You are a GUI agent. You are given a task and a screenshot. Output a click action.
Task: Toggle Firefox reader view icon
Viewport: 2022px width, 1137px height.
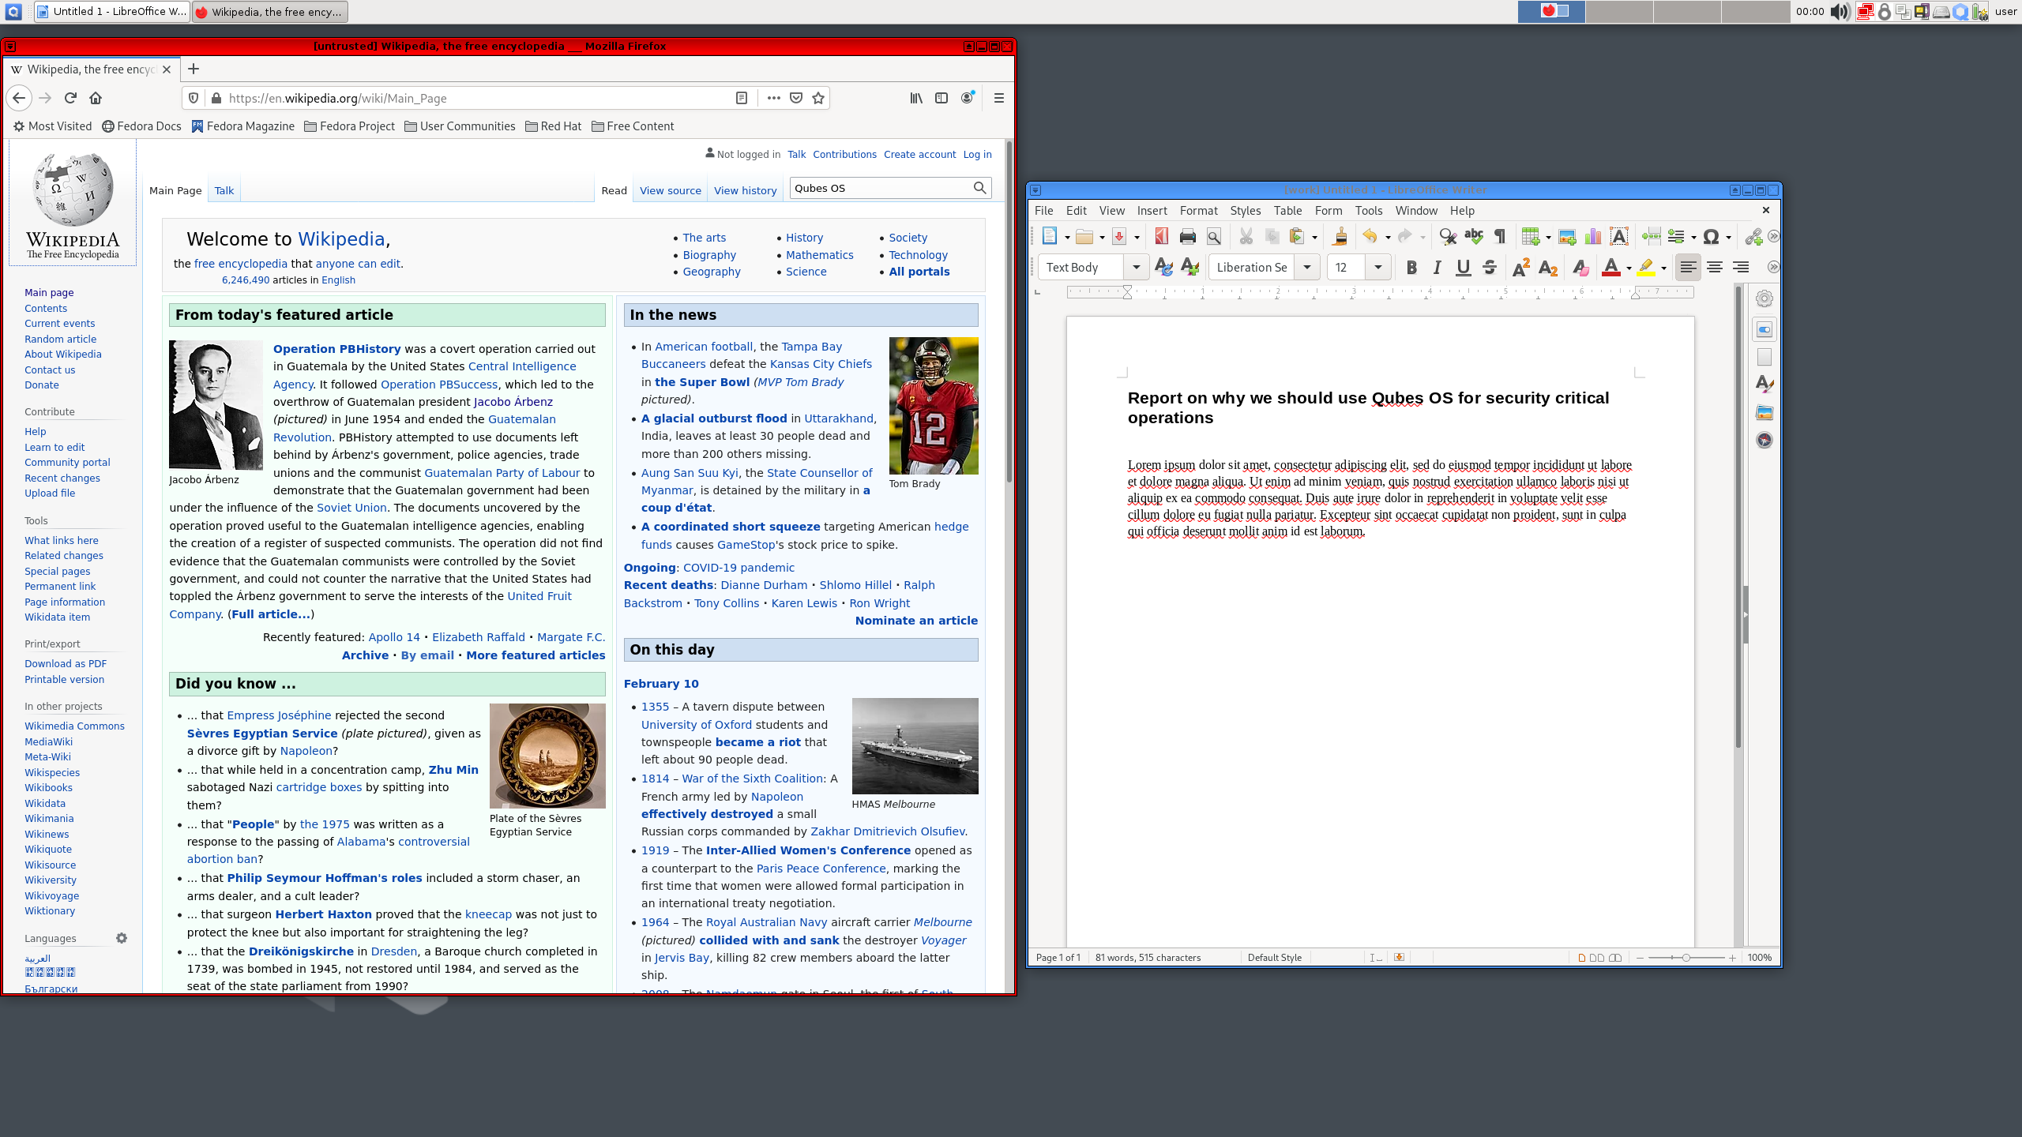click(x=742, y=98)
